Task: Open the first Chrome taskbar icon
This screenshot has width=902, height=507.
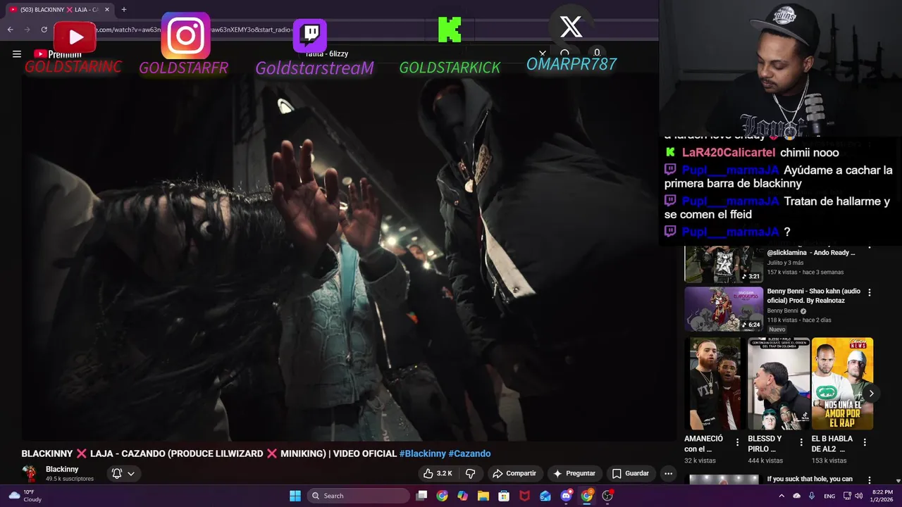Action: coord(442,496)
